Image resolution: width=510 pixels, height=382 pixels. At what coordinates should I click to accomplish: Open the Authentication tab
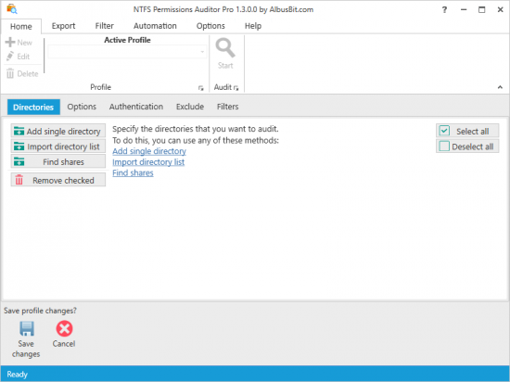pyautogui.click(x=136, y=107)
